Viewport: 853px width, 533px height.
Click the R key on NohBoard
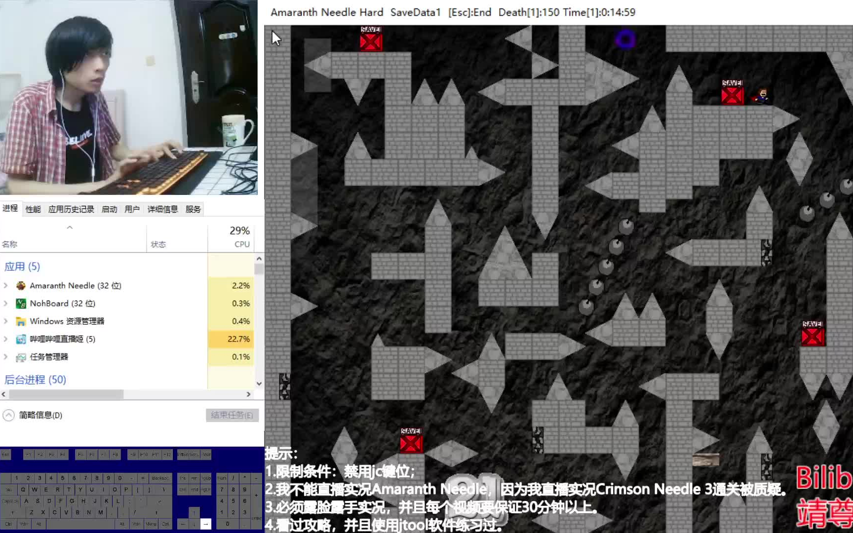click(x=57, y=490)
